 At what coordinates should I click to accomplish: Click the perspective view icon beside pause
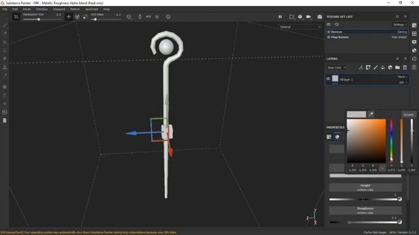click(x=291, y=17)
